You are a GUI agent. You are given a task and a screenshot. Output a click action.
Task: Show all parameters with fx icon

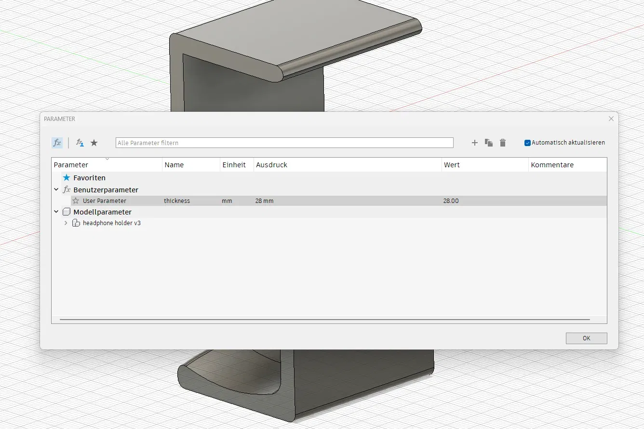(57, 143)
